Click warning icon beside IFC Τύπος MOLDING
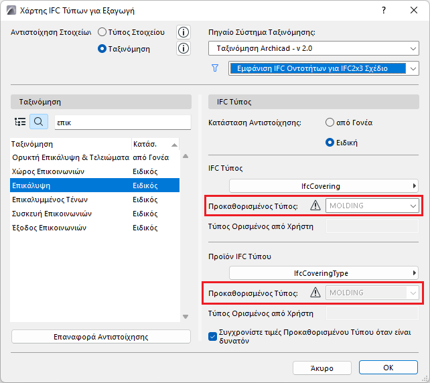 tap(315, 206)
